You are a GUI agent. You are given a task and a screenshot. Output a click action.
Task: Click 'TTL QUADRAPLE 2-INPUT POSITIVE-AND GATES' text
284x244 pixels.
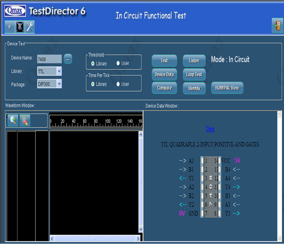[210, 145]
